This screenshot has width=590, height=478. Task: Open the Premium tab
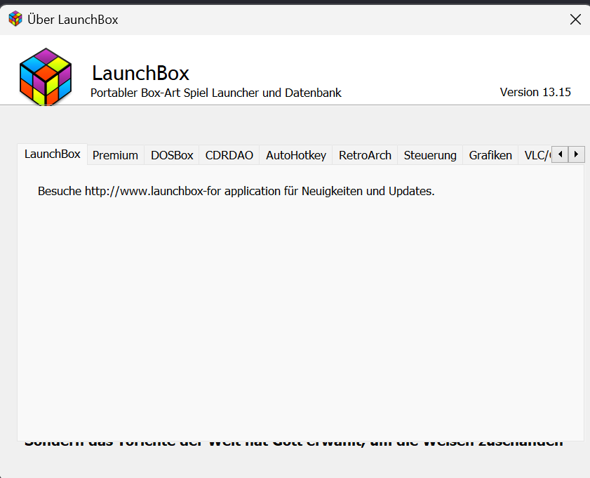click(116, 155)
